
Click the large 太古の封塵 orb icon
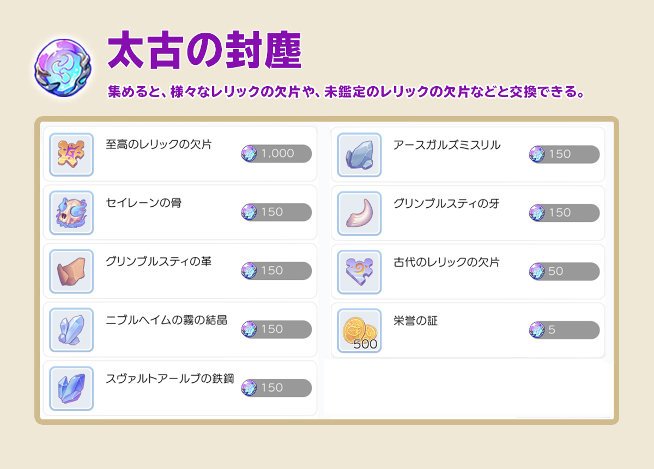pos(63,67)
